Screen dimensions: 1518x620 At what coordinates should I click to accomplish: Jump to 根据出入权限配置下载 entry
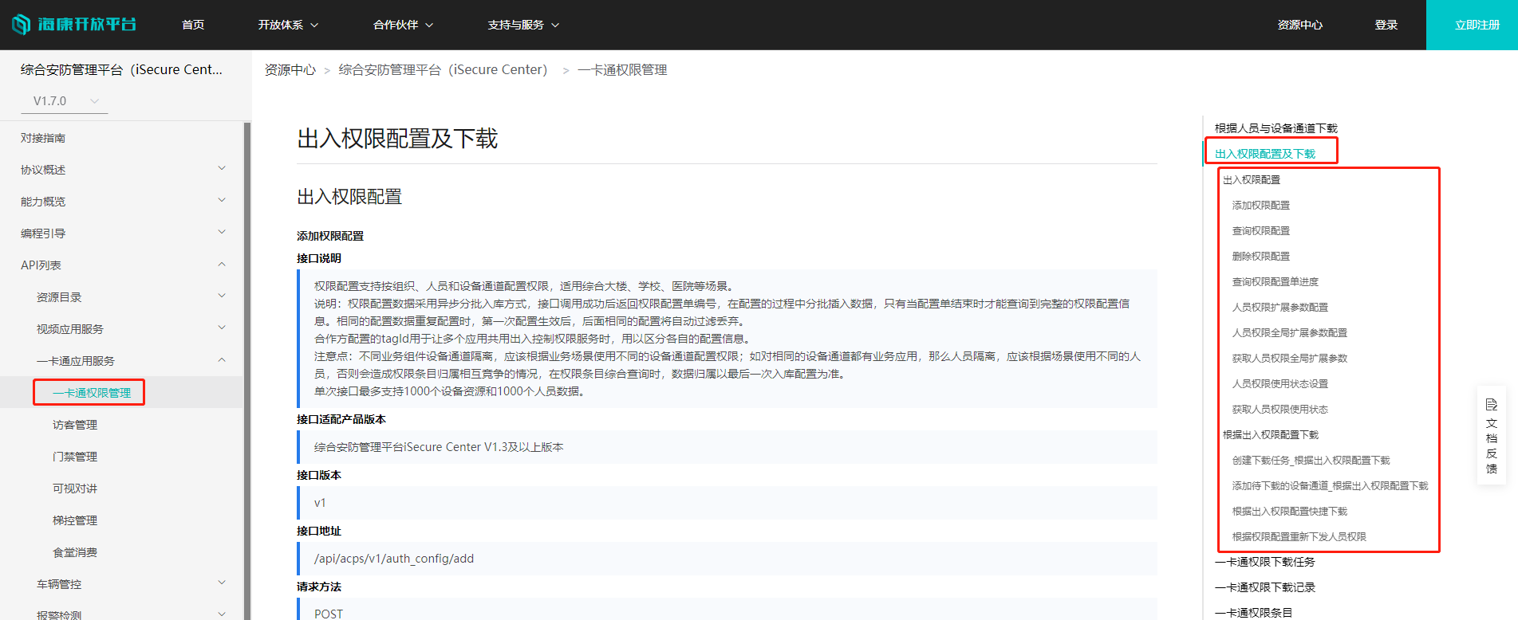point(1271,435)
